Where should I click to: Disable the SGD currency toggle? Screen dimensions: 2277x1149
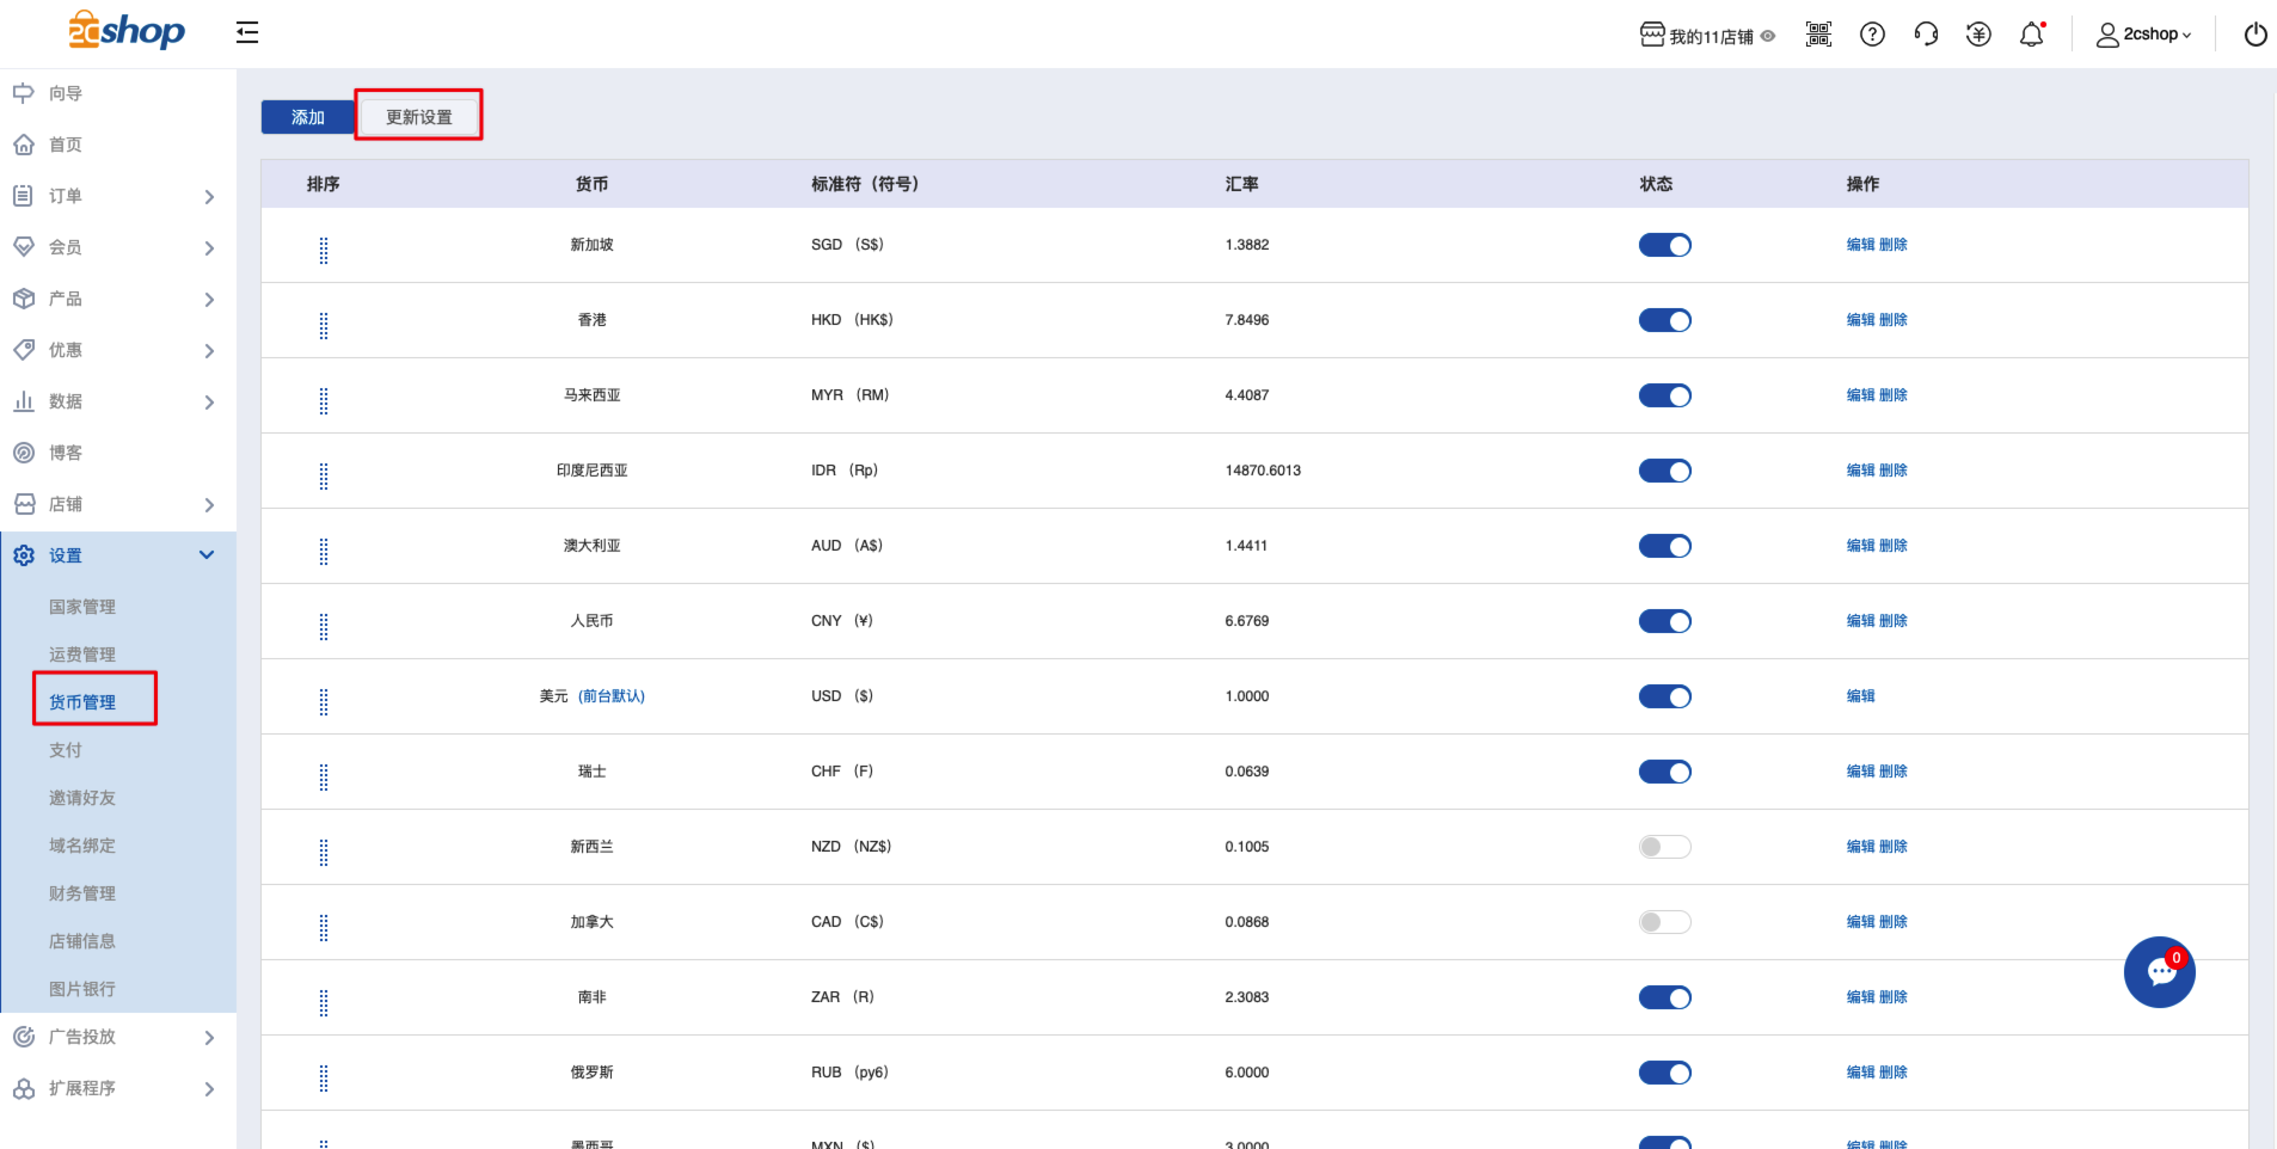[1664, 245]
